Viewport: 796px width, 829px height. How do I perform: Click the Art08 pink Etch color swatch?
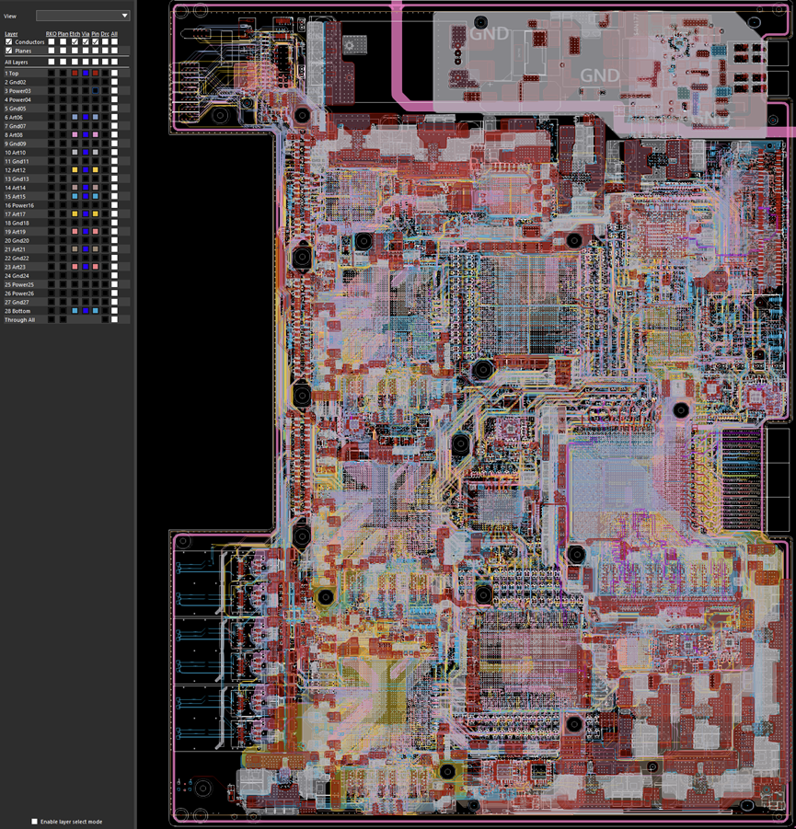[75, 134]
